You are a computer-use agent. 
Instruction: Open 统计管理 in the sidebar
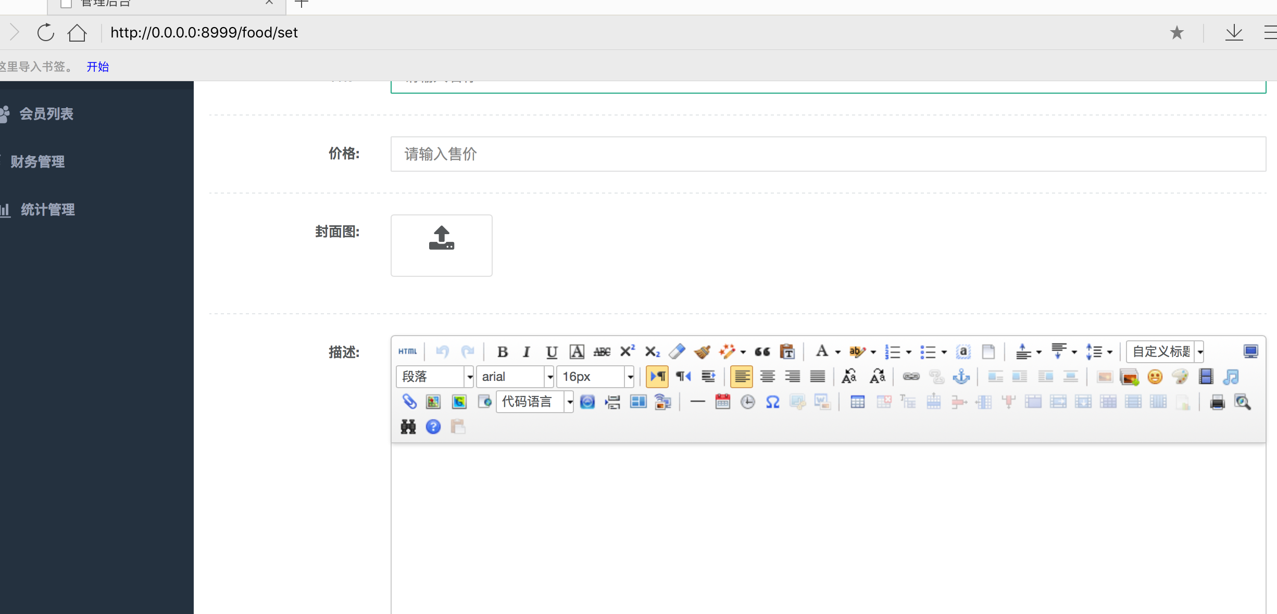[x=47, y=209]
